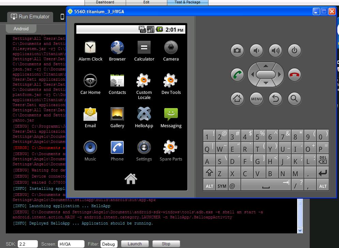Click the red end-call button
Screen dimensions: 339x248
294,75
